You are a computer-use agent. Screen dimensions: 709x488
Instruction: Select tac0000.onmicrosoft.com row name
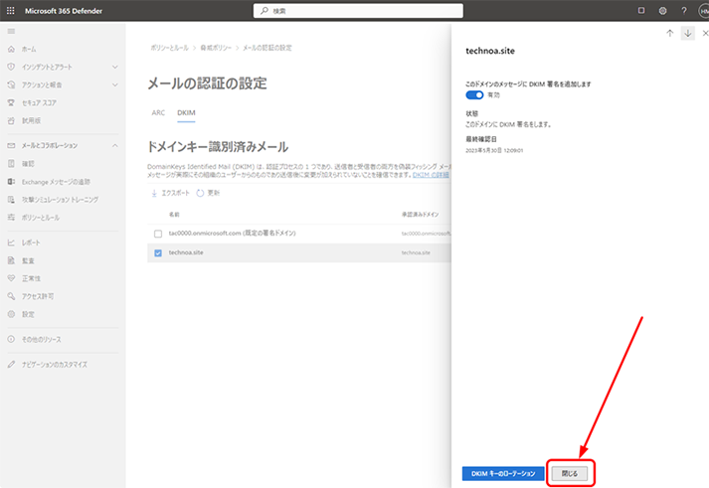point(232,234)
